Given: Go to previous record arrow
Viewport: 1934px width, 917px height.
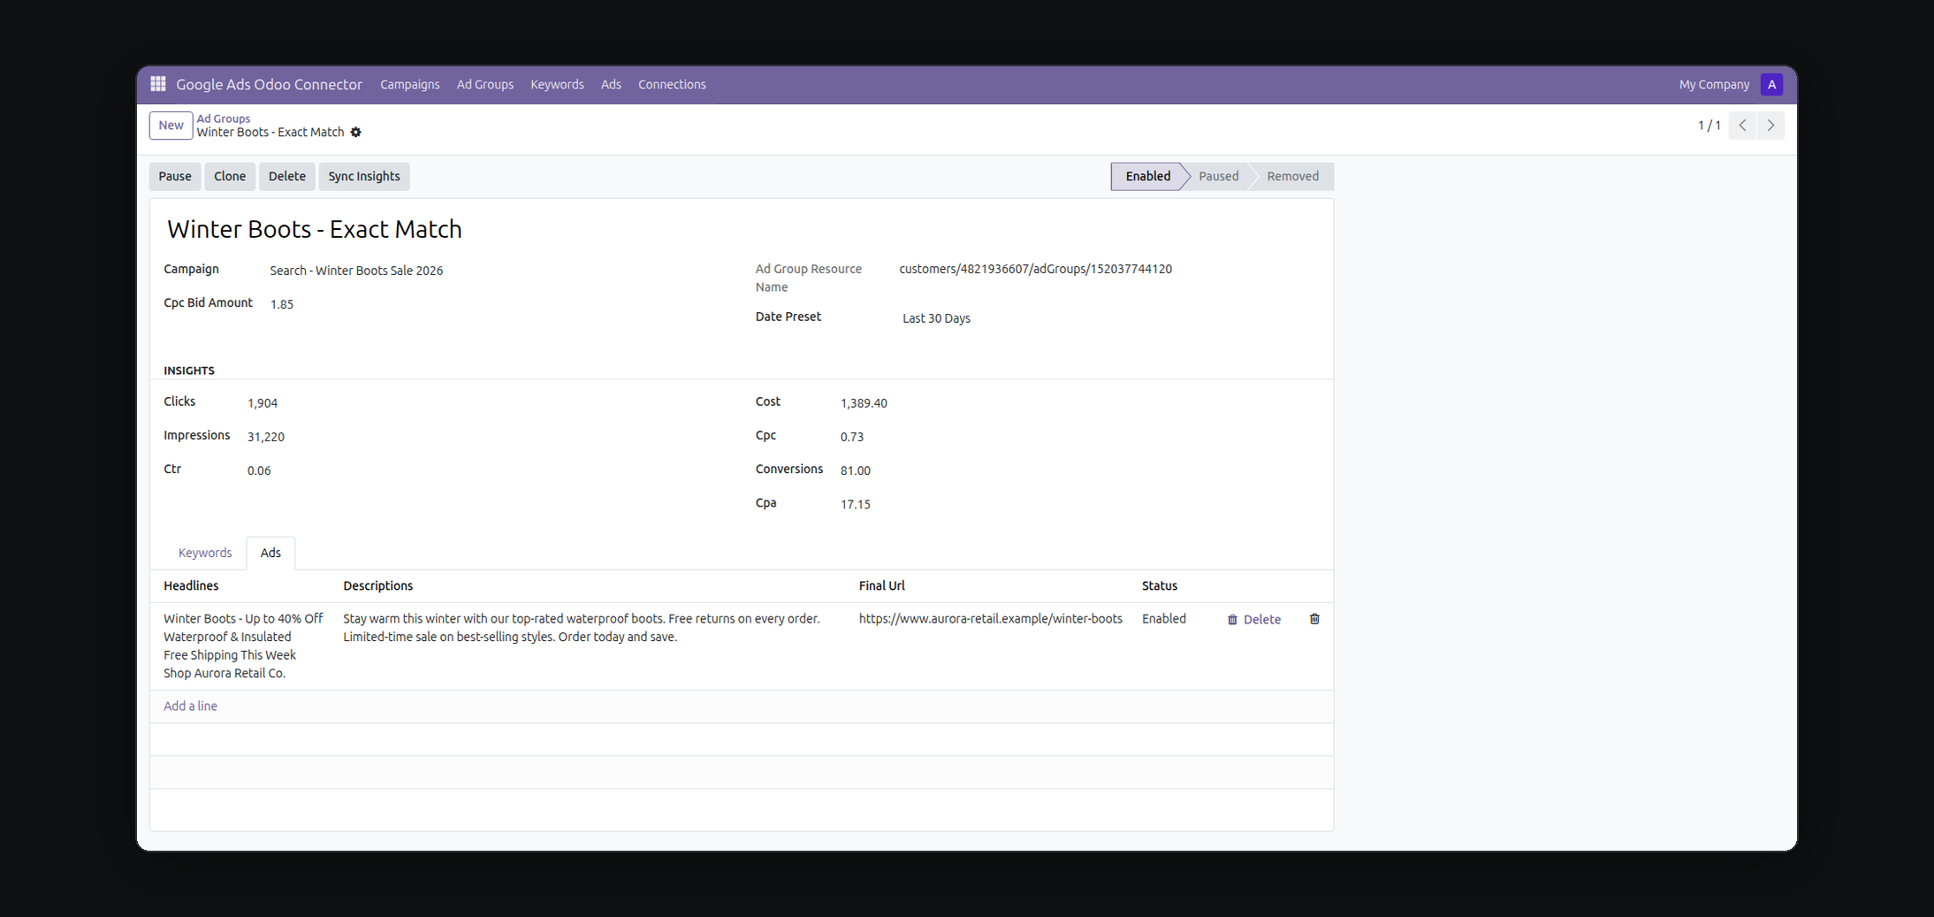Looking at the screenshot, I should (1742, 126).
